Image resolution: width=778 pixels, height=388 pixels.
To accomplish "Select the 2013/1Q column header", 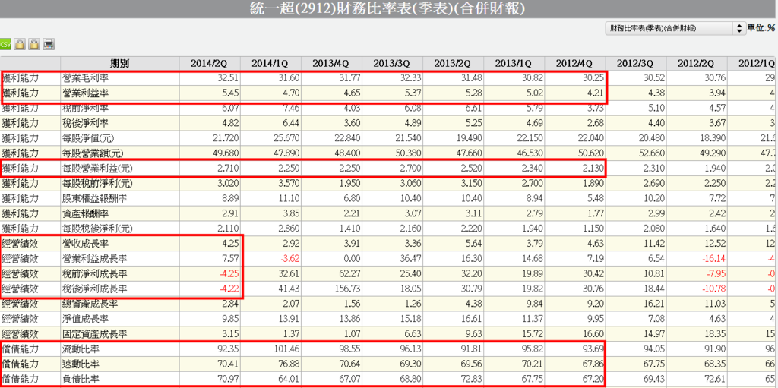I will click(x=514, y=64).
